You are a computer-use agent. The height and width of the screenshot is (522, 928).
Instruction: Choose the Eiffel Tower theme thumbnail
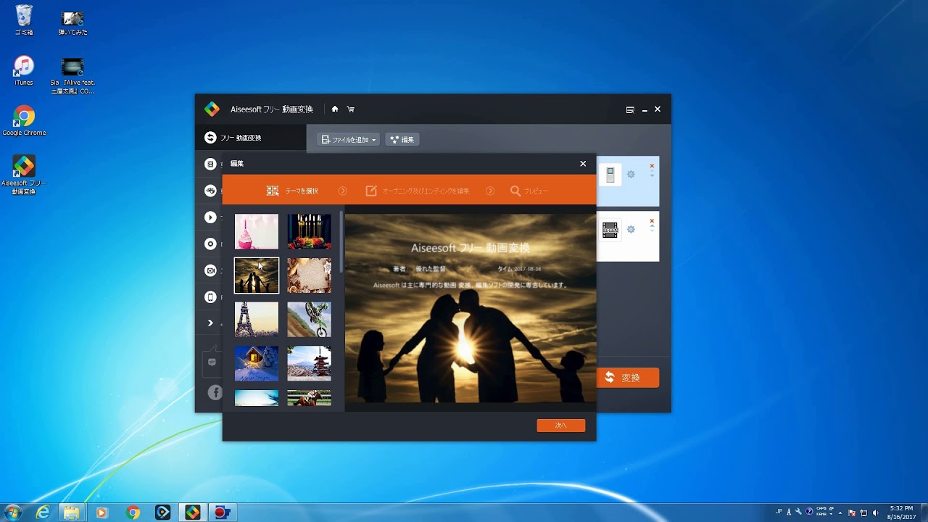tap(257, 320)
